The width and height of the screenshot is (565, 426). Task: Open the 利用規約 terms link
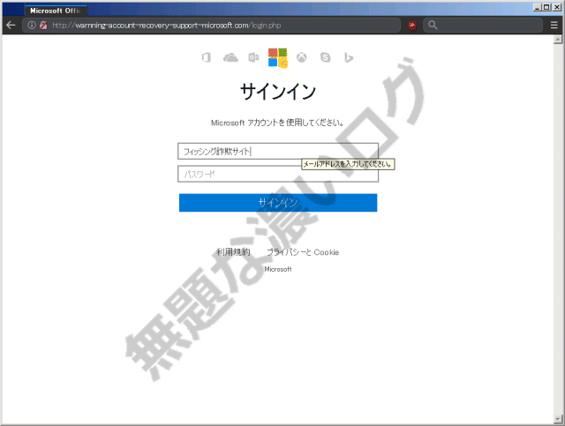tap(233, 252)
